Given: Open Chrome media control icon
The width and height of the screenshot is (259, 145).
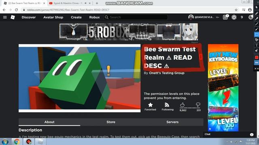Looking at the screenshot, I should click(x=244, y=10).
